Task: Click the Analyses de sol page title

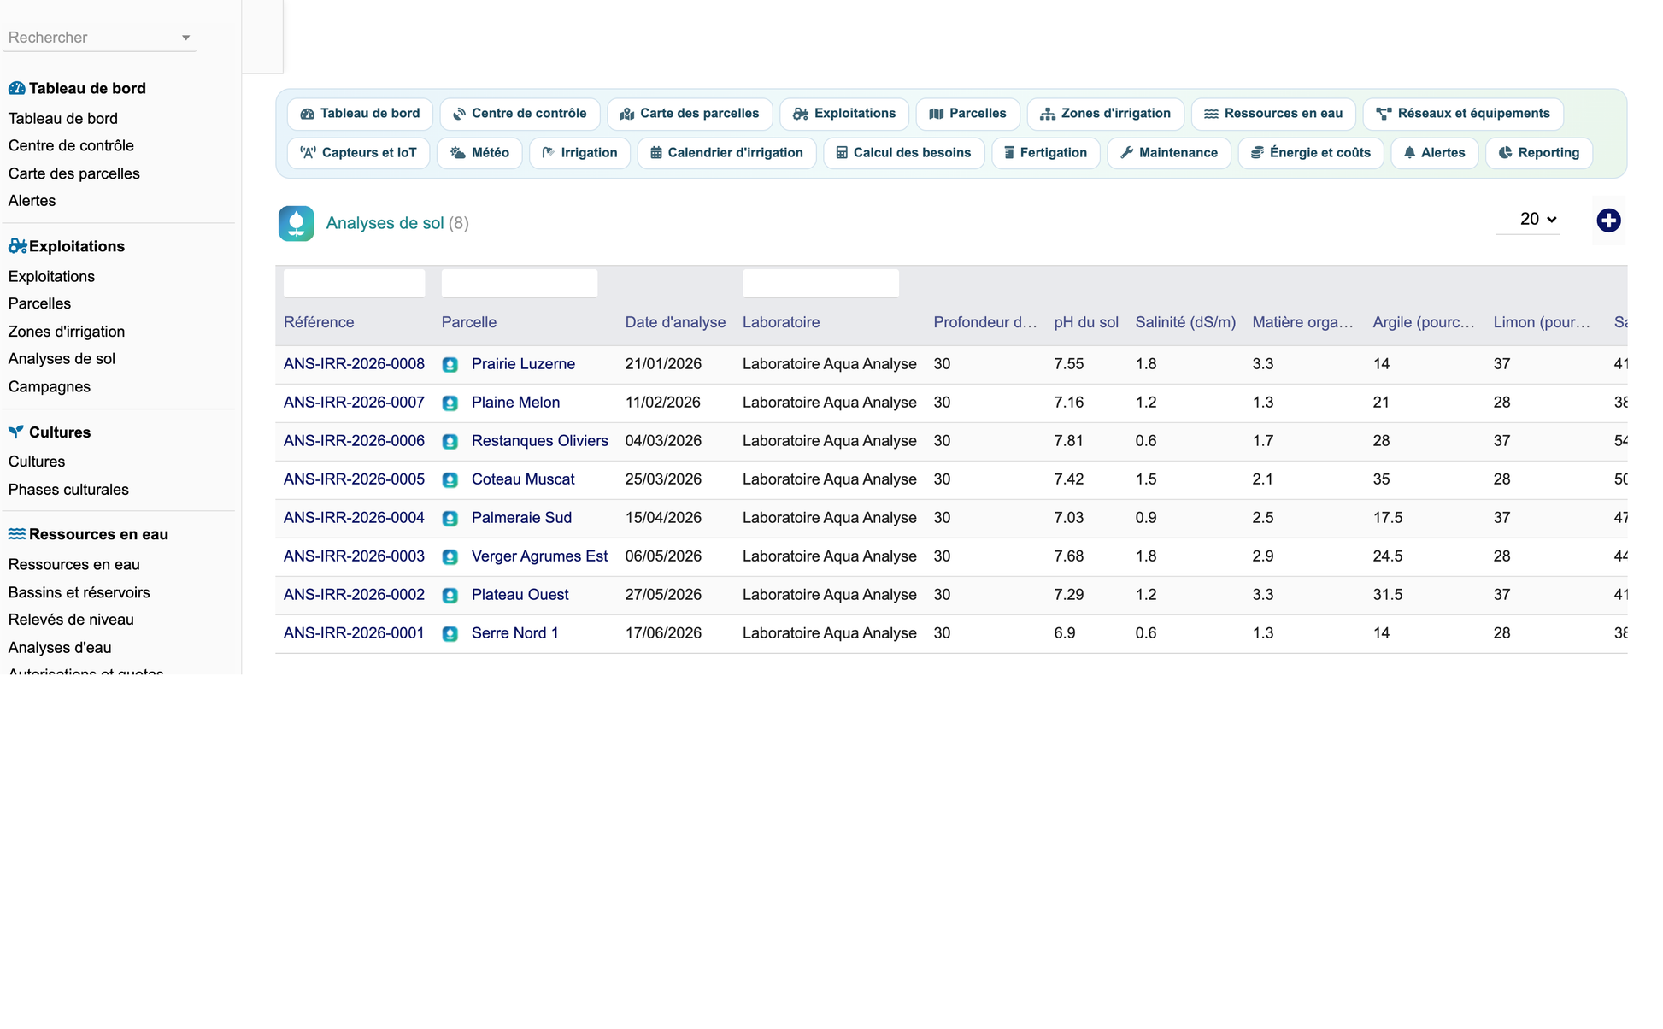Action: 385,223
